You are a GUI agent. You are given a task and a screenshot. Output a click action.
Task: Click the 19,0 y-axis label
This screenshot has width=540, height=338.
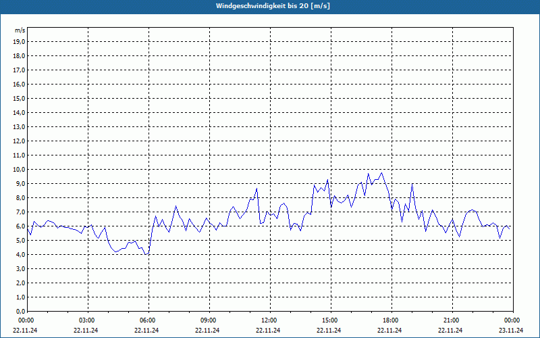pos(19,42)
